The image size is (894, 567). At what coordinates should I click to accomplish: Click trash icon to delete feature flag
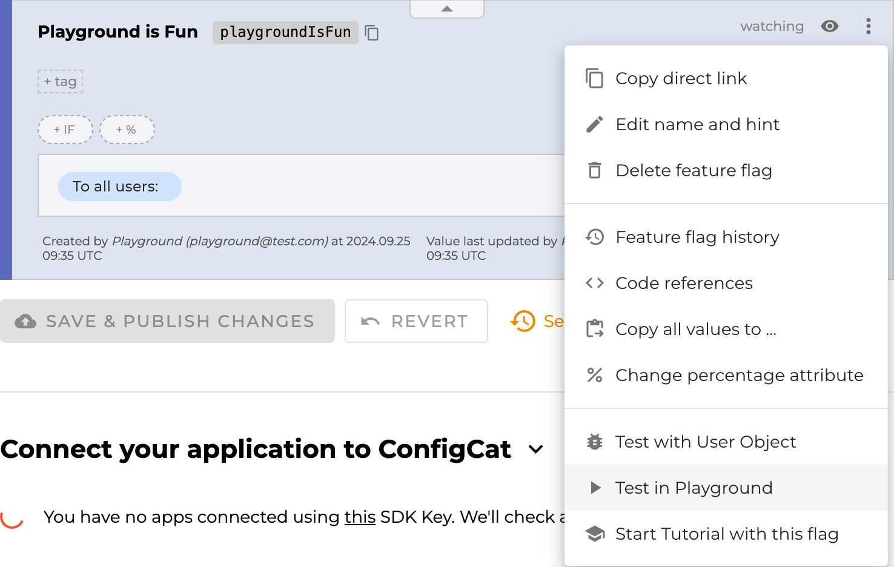click(595, 171)
